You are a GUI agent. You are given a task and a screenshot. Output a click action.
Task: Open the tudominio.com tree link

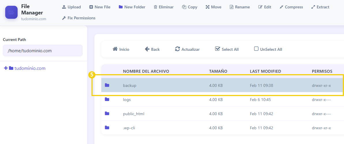coord(30,68)
